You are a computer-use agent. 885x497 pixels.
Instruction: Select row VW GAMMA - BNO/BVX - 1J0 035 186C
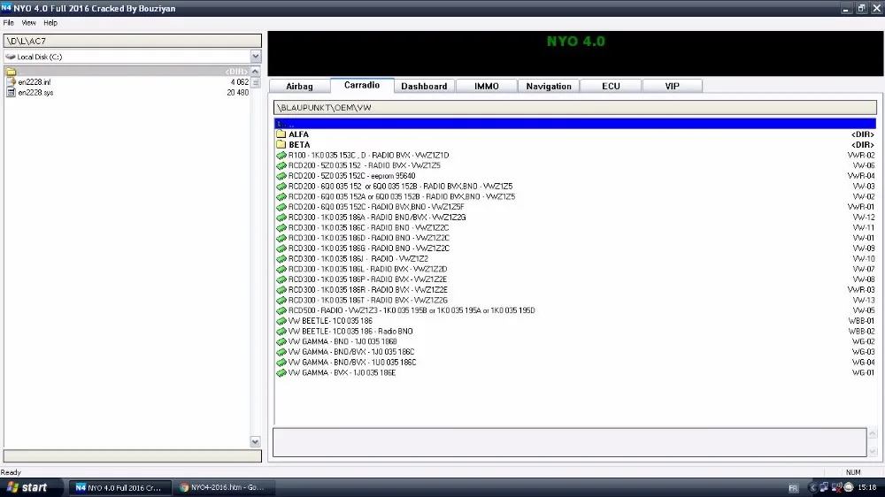pyautogui.click(x=575, y=351)
